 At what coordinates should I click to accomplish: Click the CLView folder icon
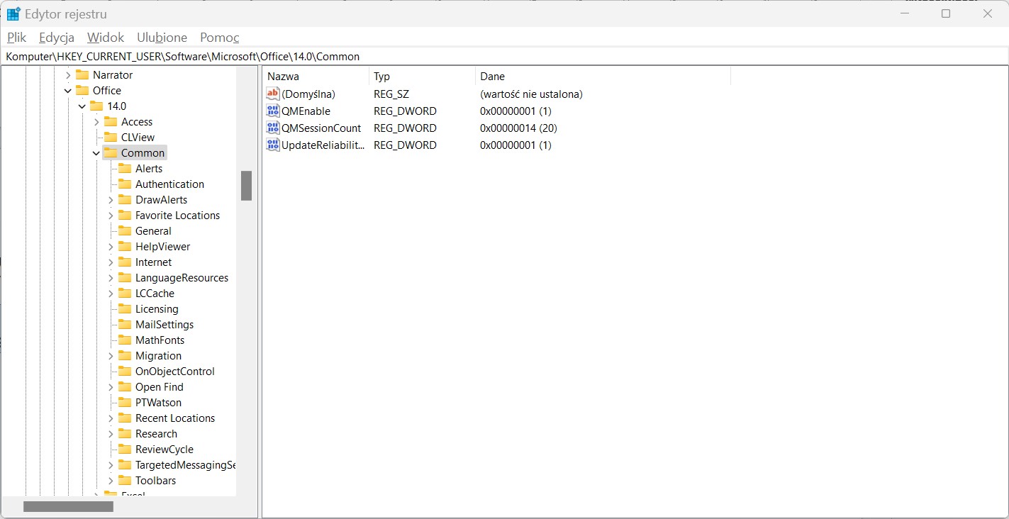click(x=111, y=138)
